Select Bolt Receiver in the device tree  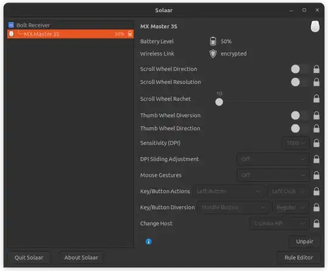(70, 25)
